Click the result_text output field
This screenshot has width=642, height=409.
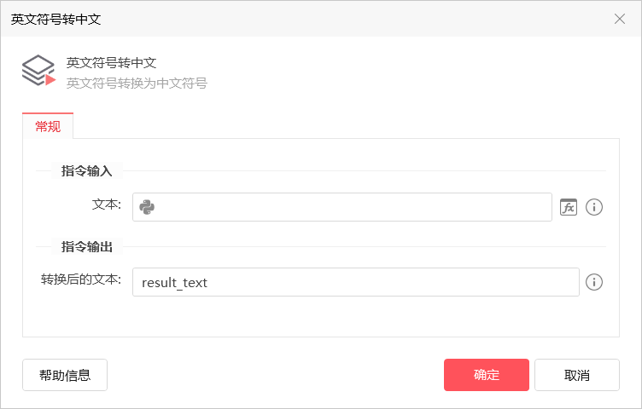pos(356,282)
